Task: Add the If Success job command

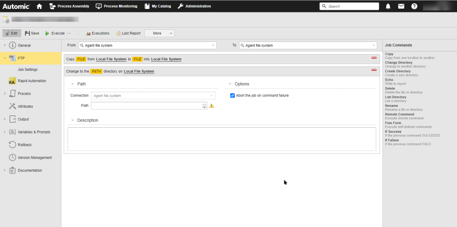Action: (393, 132)
